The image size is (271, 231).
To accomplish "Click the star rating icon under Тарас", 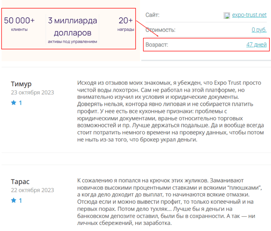I will 14,200.
